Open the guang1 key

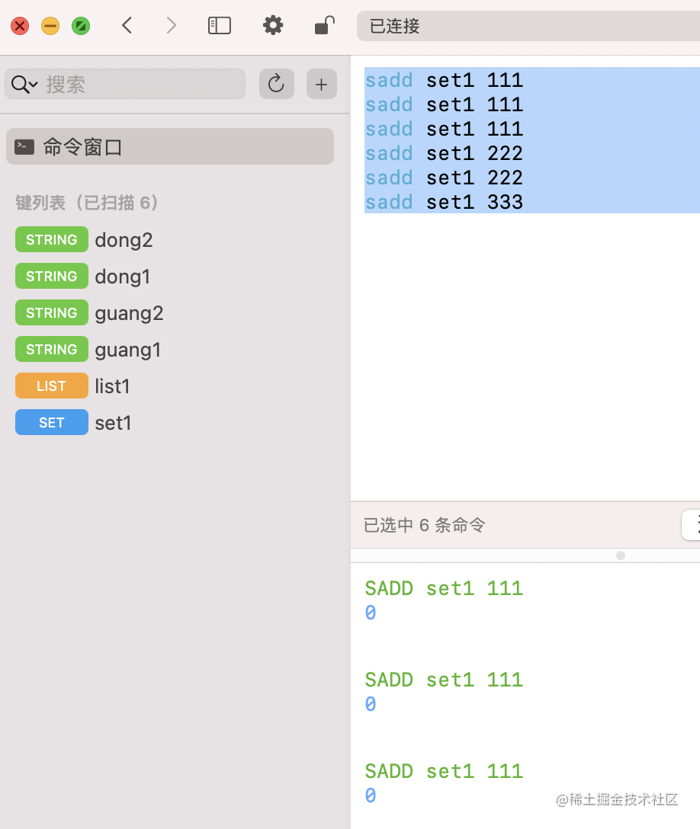[x=127, y=349]
